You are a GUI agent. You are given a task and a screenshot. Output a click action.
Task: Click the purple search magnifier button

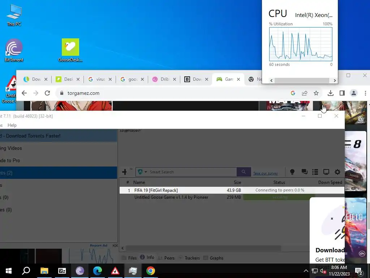[244, 172]
